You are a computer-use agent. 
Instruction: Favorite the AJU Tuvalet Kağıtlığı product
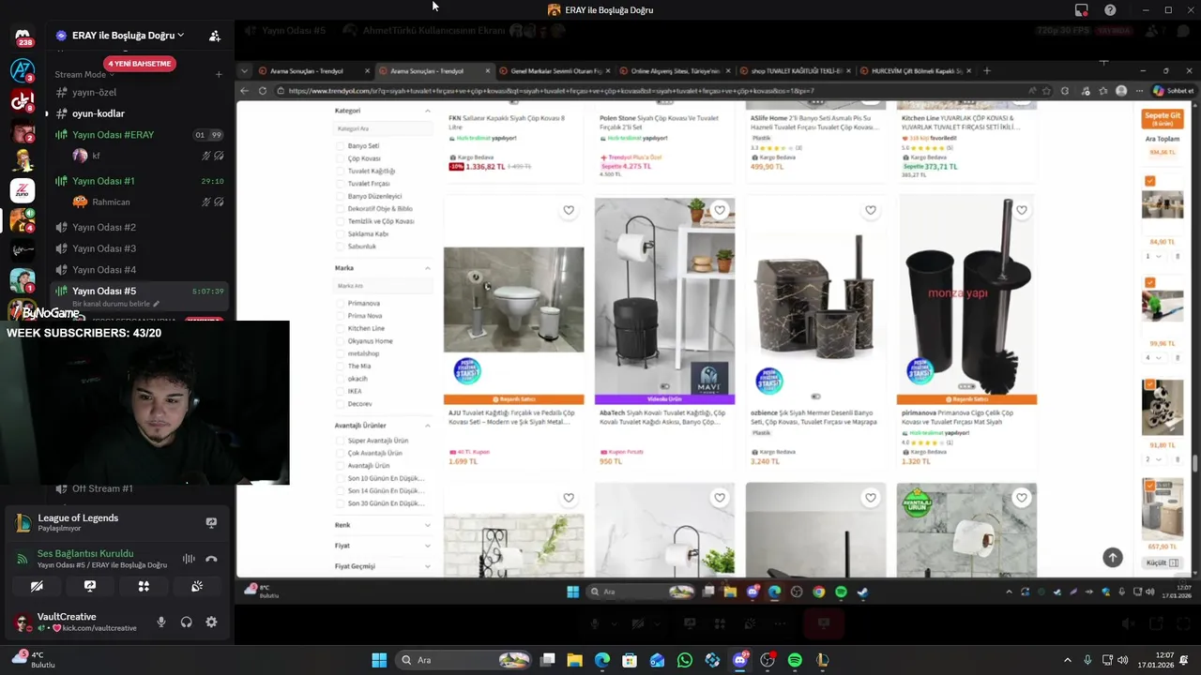pos(569,210)
